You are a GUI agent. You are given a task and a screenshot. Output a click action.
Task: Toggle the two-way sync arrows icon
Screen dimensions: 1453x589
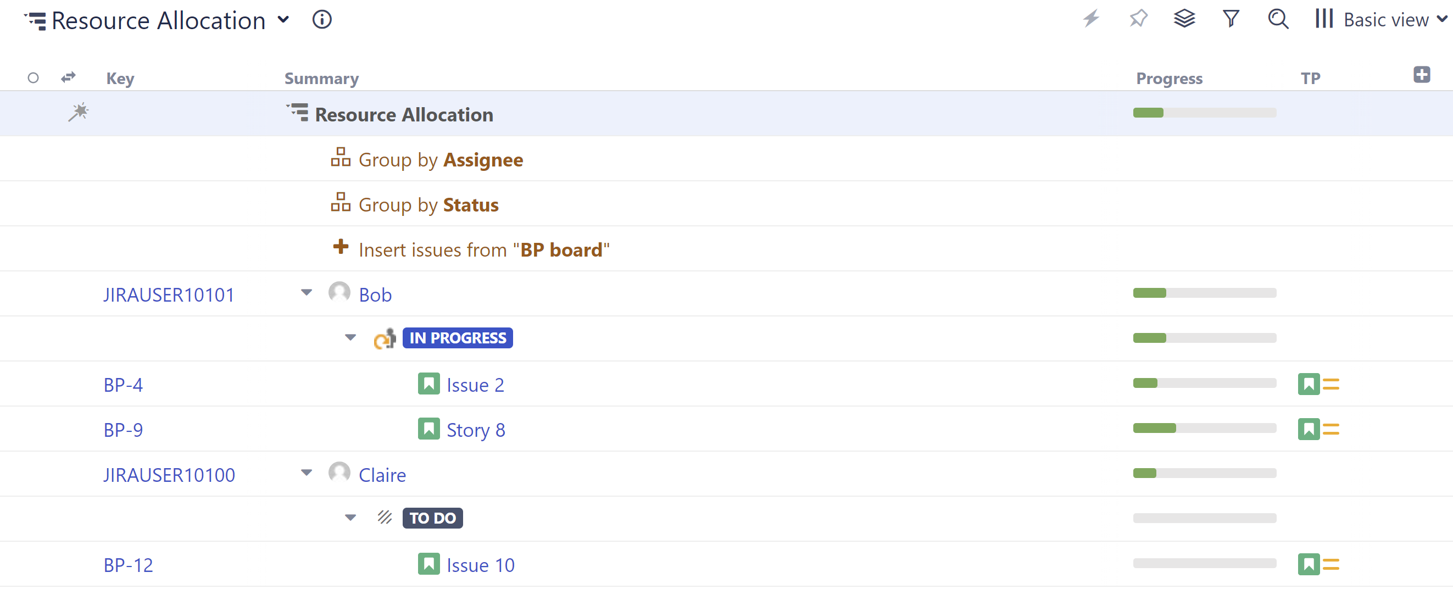click(x=66, y=77)
